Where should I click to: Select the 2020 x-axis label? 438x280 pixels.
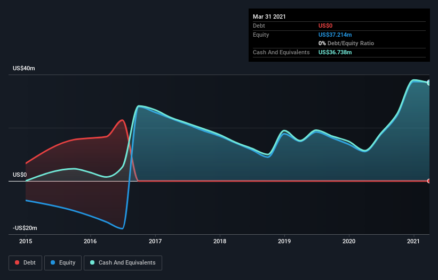[x=349, y=241]
